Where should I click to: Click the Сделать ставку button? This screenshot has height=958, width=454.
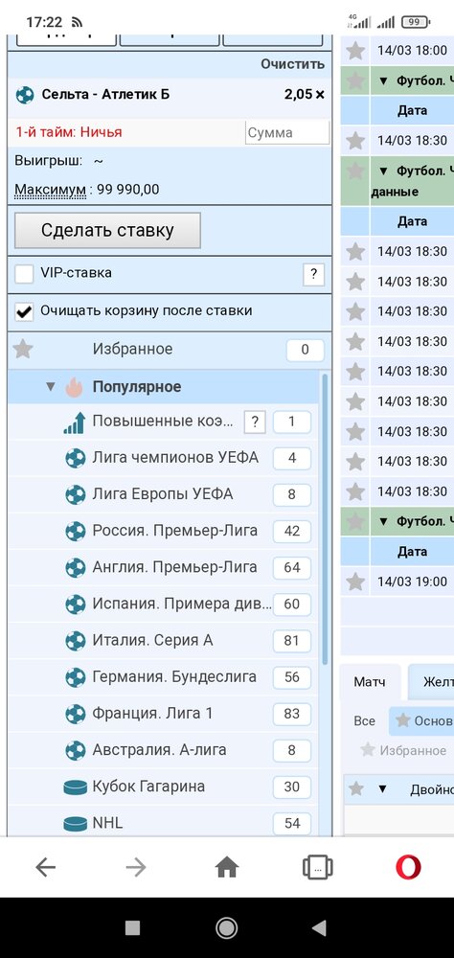[107, 230]
